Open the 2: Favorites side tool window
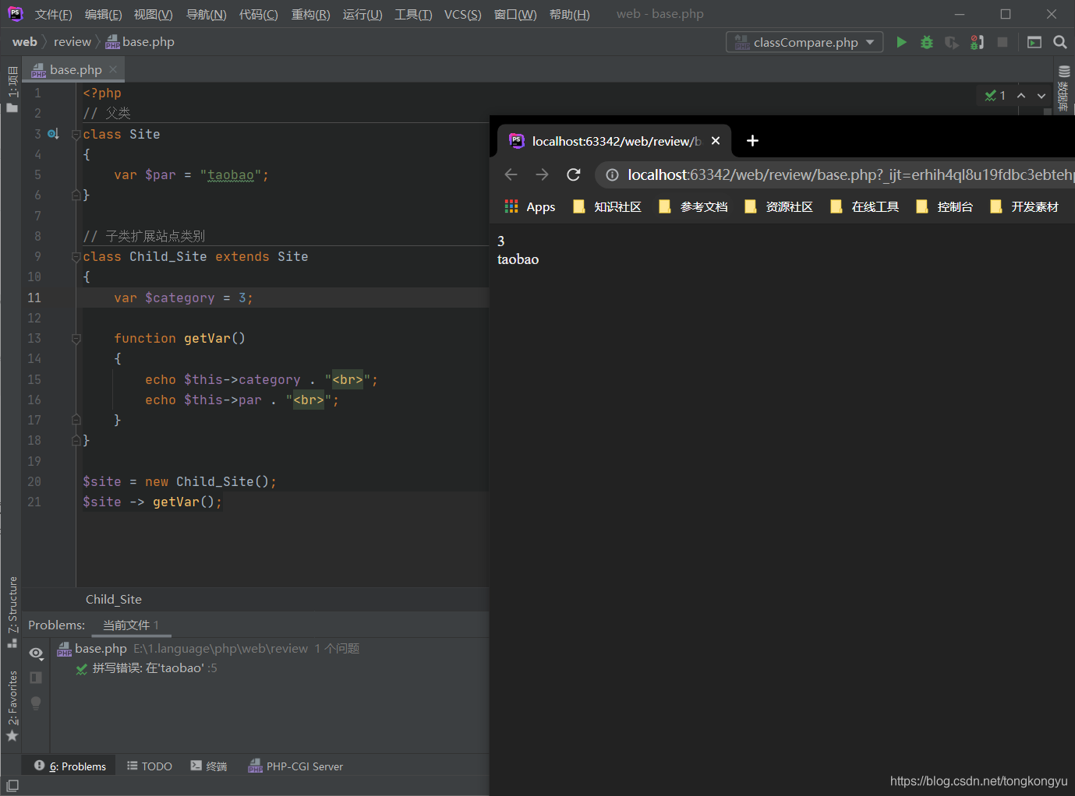The width and height of the screenshot is (1075, 796). tap(12, 705)
